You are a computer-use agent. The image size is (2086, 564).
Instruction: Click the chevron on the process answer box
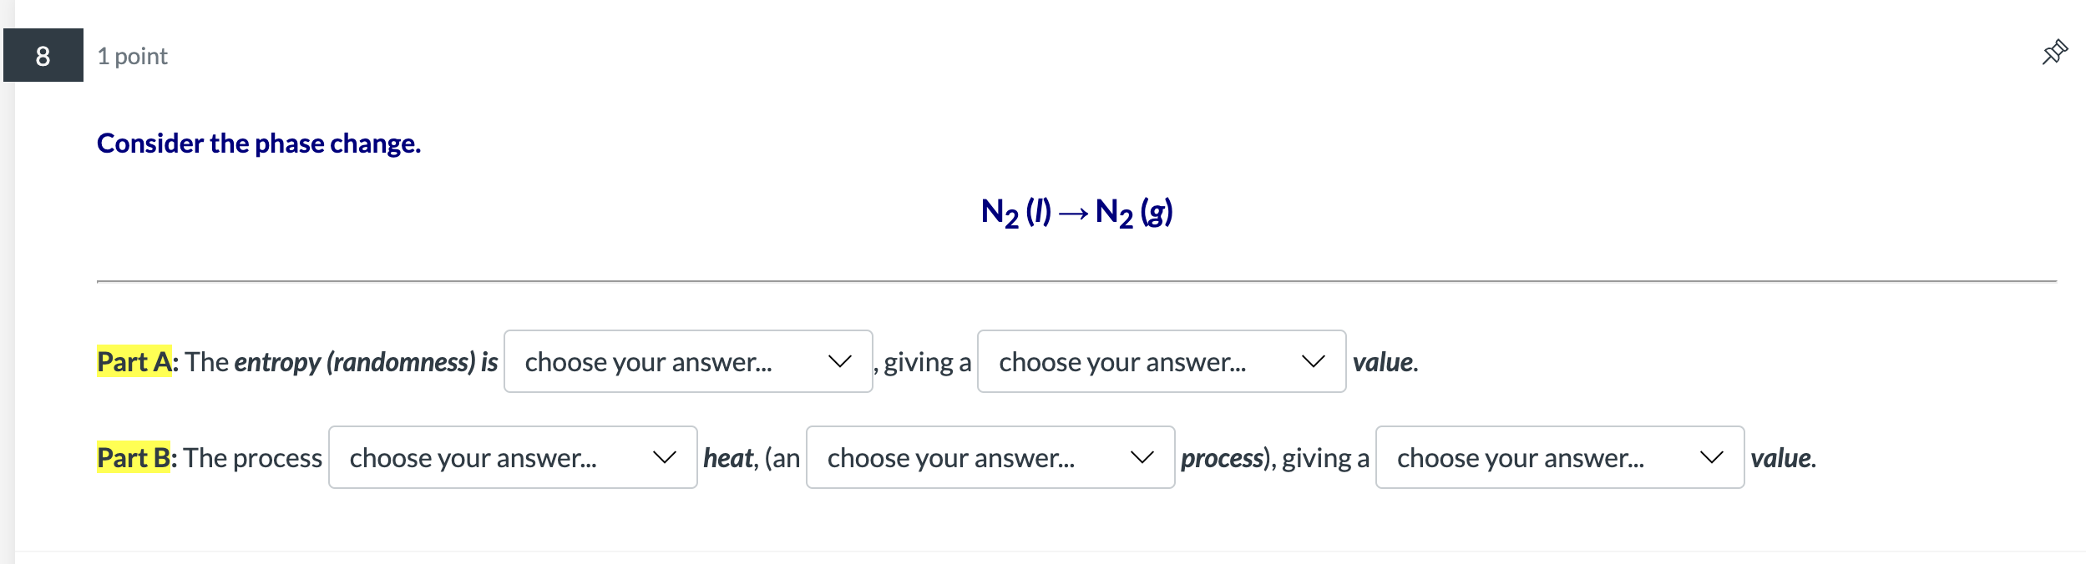(1141, 457)
